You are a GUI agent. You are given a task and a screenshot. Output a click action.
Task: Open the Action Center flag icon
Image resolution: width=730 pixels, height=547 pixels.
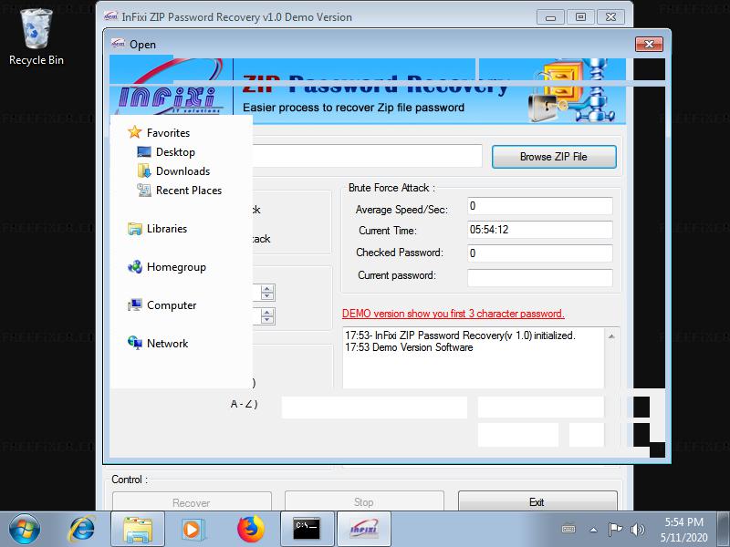pyautogui.click(x=615, y=530)
